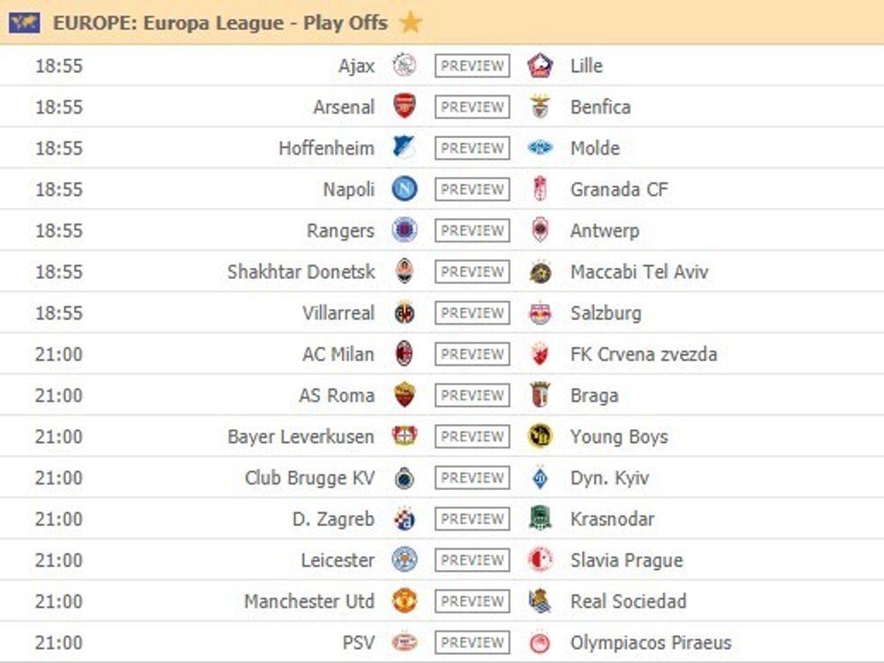Screen dimensions: 884x663
Task: Click the Arsenal club badge
Action: [x=406, y=106]
